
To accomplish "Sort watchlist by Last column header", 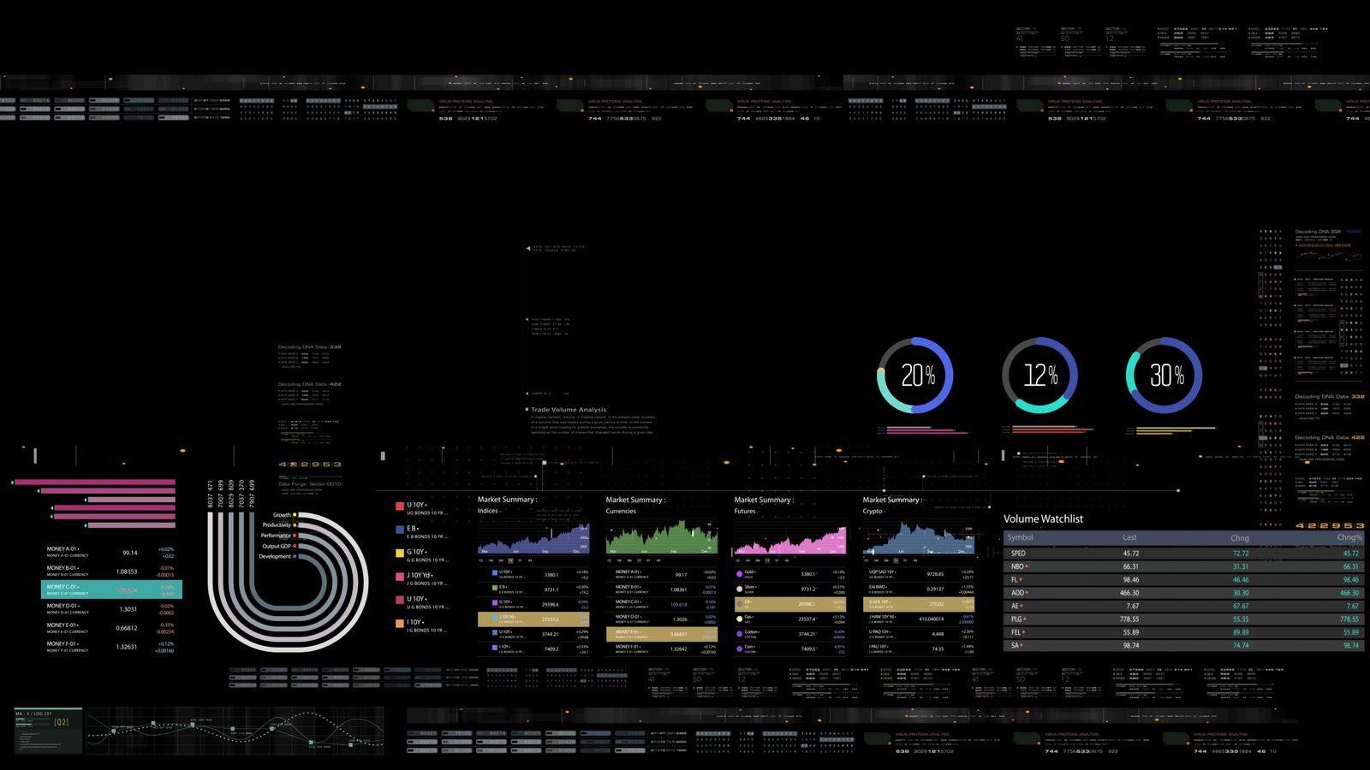I will click(1129, 538).
